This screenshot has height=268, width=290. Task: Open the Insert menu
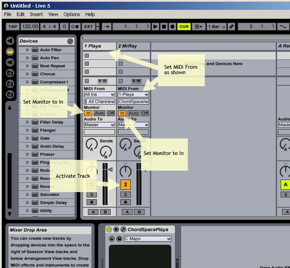(x=37, y=14)
